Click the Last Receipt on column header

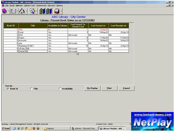tap(119, 26)
